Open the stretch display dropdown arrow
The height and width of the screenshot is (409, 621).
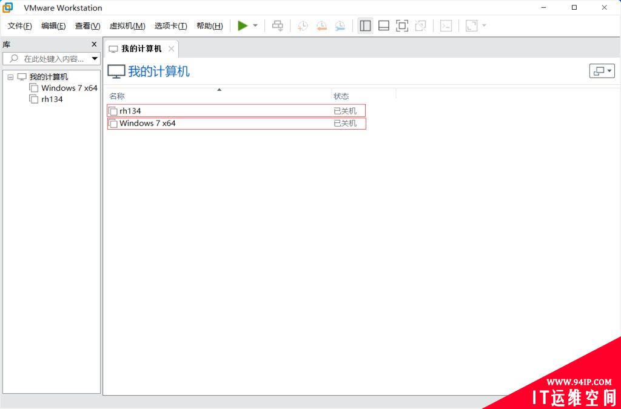pyautogui.click(x=484, y=25)
